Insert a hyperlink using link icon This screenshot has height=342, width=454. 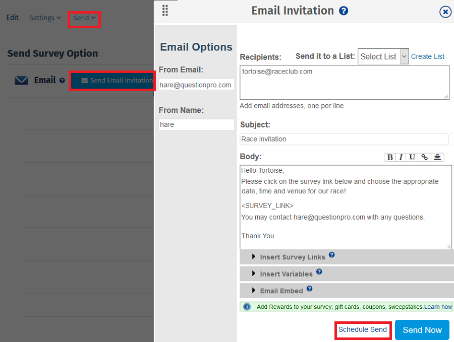click(424, 157)
